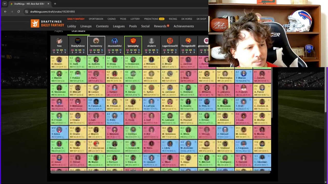Select the J. Coker player card
328x184 pixels.
262,147
